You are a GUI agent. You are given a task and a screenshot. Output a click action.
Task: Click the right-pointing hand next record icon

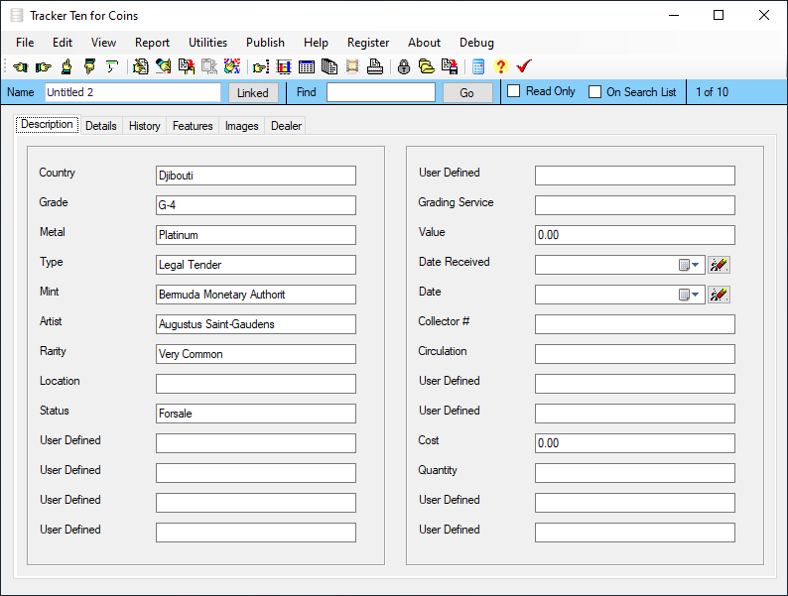[x=43, y=67]
